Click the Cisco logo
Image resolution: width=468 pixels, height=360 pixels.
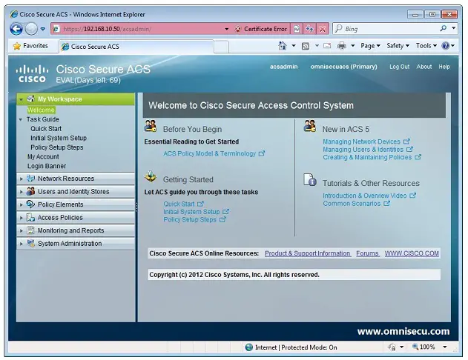(32, 74)
